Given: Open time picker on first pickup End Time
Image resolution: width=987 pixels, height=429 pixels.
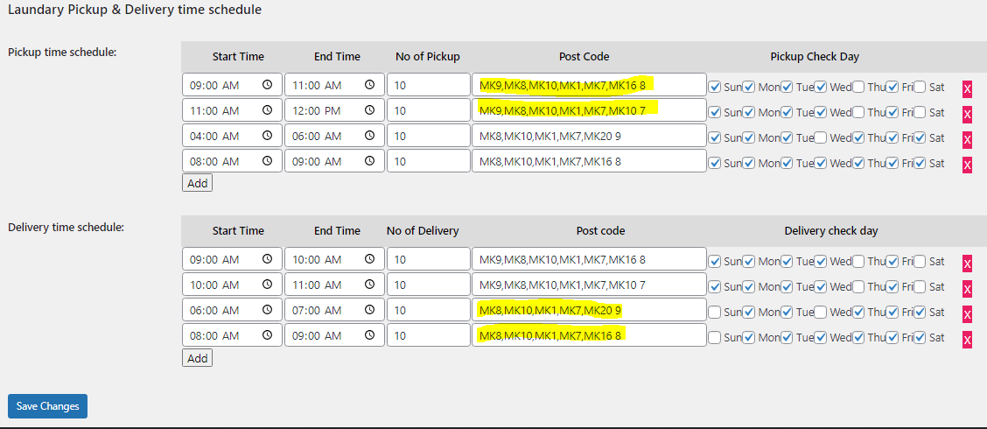Looking at the screenshot, I should coord(369,86).
